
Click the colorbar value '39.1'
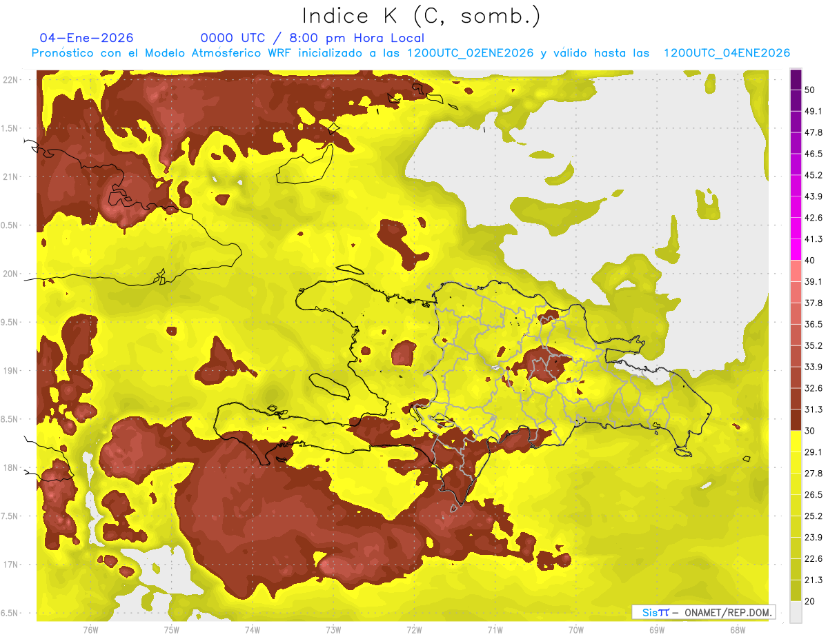[814, 281]
